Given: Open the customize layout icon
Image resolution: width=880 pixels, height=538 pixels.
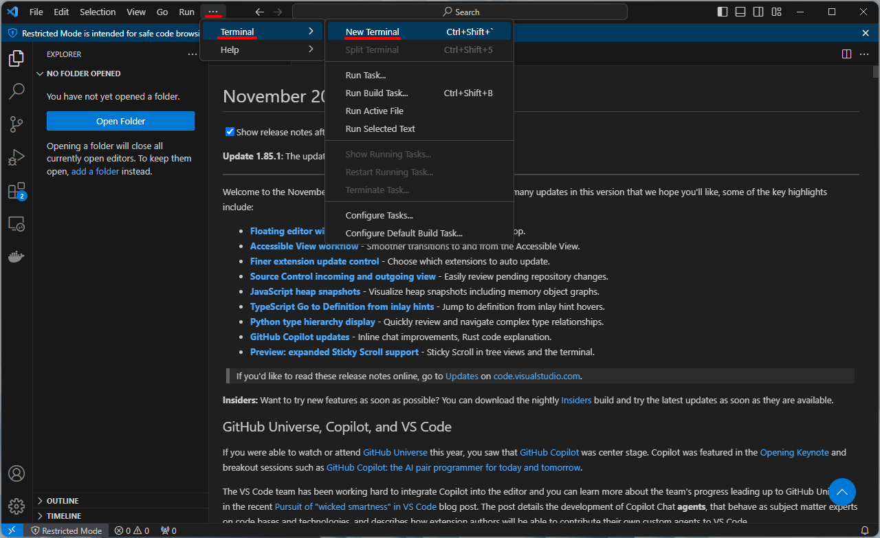Looking at the screenshot, I should click(x=775, y=12).
